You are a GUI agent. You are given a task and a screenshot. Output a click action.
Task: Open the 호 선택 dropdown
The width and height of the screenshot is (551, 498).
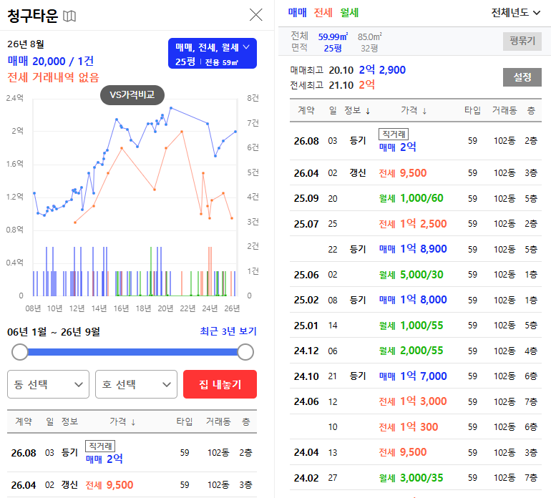pyautogui.click(x=136, y=384)
